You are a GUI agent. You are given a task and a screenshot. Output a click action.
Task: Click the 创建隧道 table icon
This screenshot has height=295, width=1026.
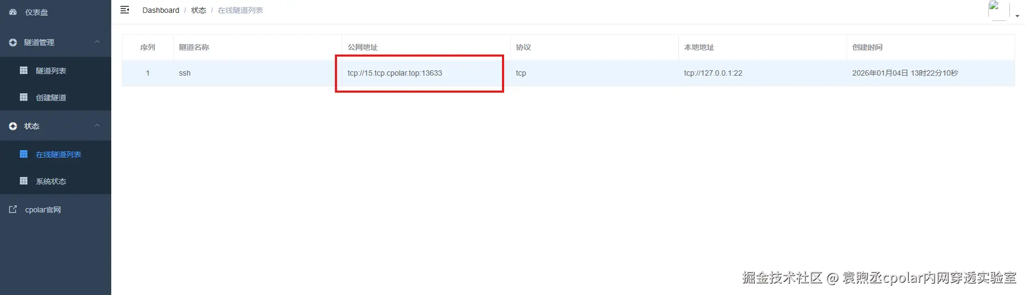point(24,97)
